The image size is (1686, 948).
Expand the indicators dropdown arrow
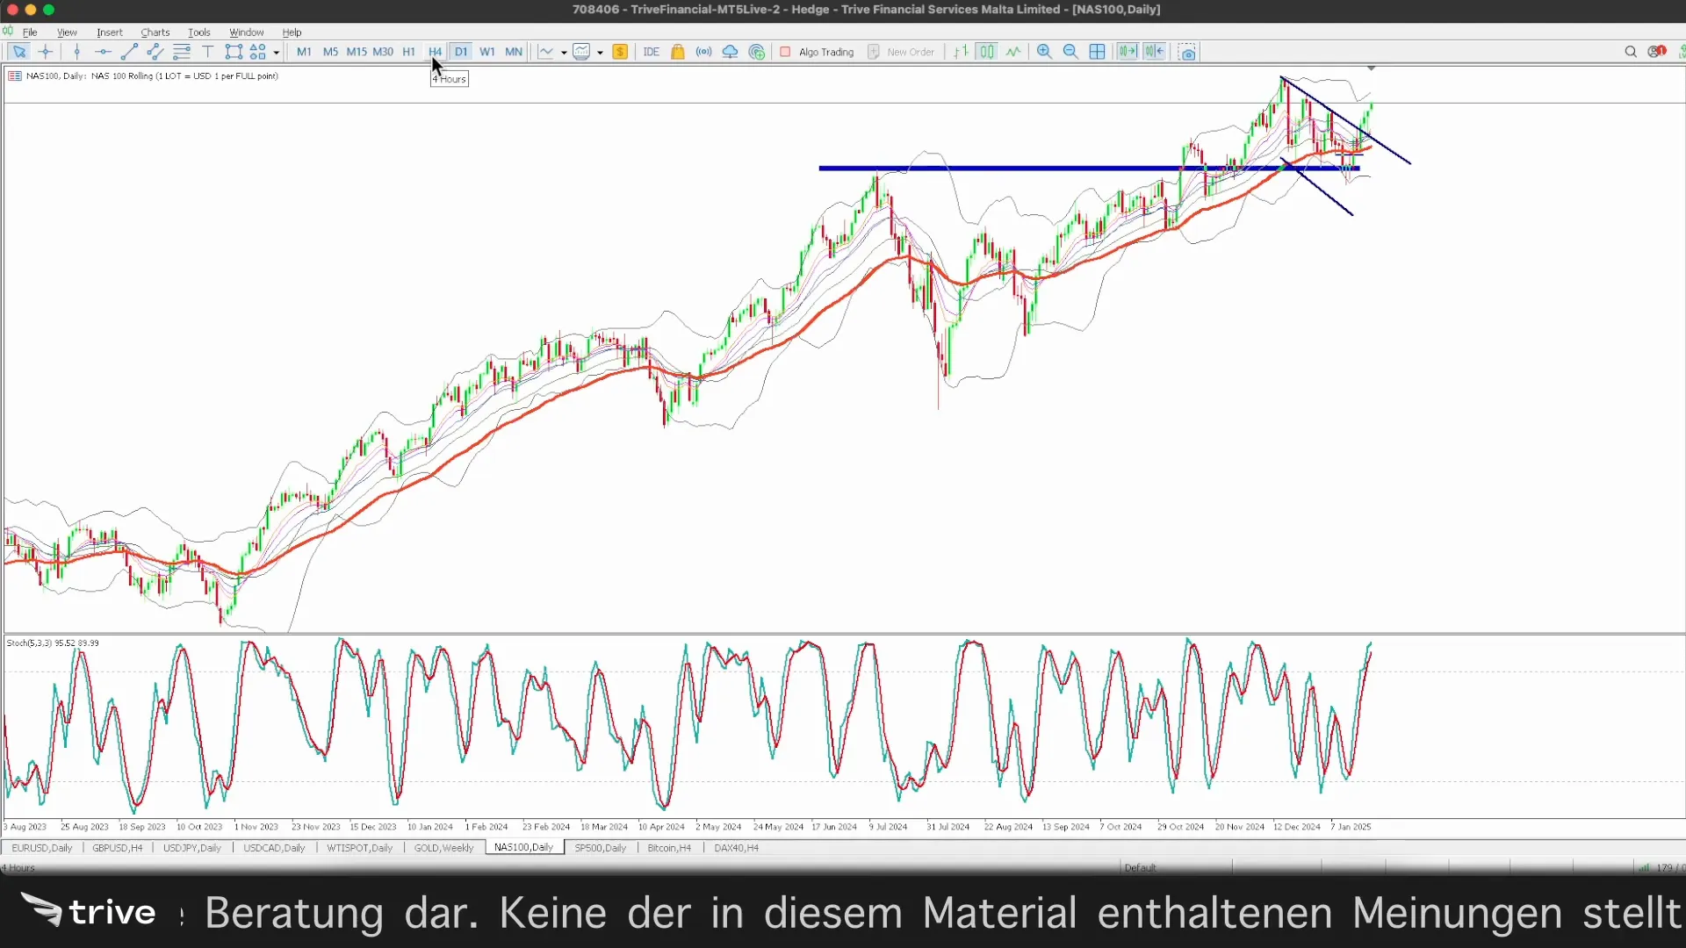tap(600, 53)
